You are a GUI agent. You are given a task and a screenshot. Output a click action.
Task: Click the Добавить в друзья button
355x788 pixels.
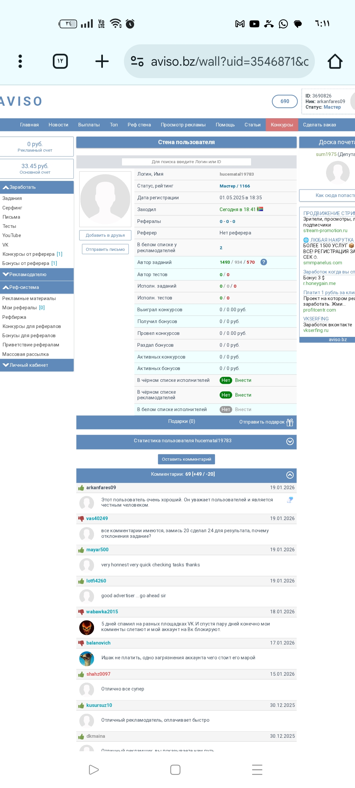click(105, 235)
